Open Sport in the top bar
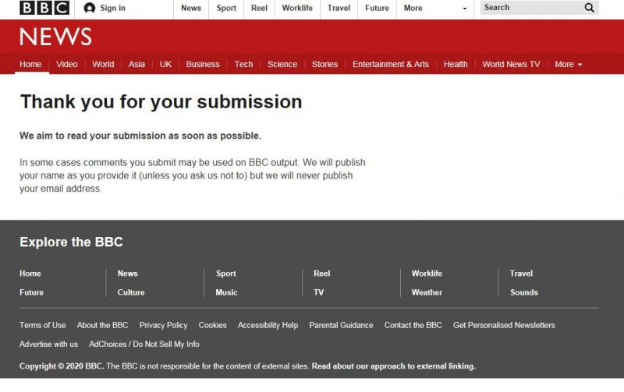 coord(226,8)
